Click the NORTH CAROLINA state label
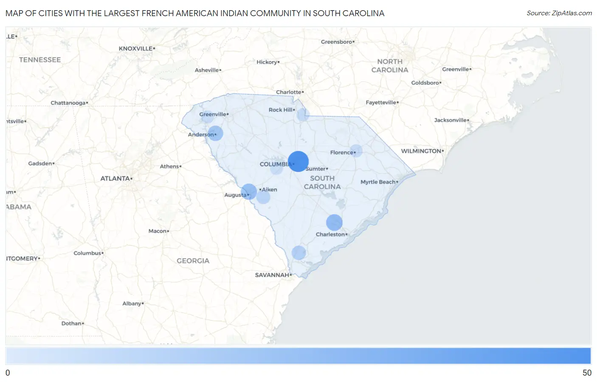The width and height of the screenshot is (597, 382). point(390,66)
